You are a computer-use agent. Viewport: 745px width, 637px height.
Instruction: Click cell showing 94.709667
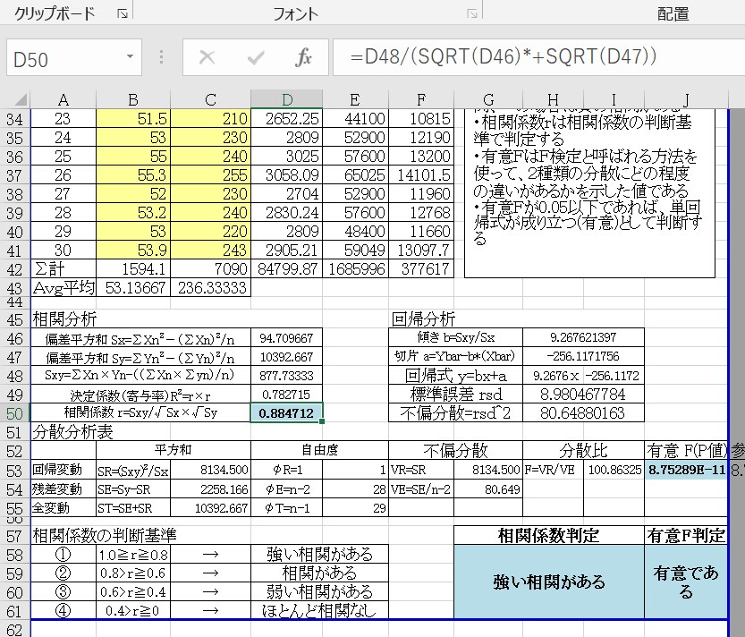click(x=286, y=338)
